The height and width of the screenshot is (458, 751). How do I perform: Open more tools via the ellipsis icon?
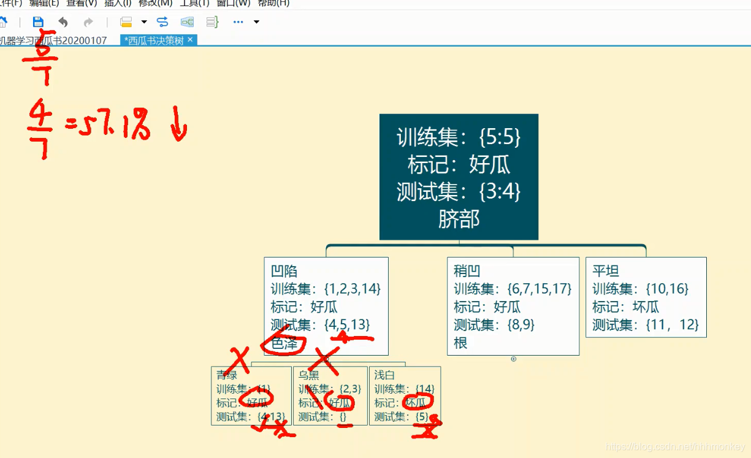coord(238,21)
